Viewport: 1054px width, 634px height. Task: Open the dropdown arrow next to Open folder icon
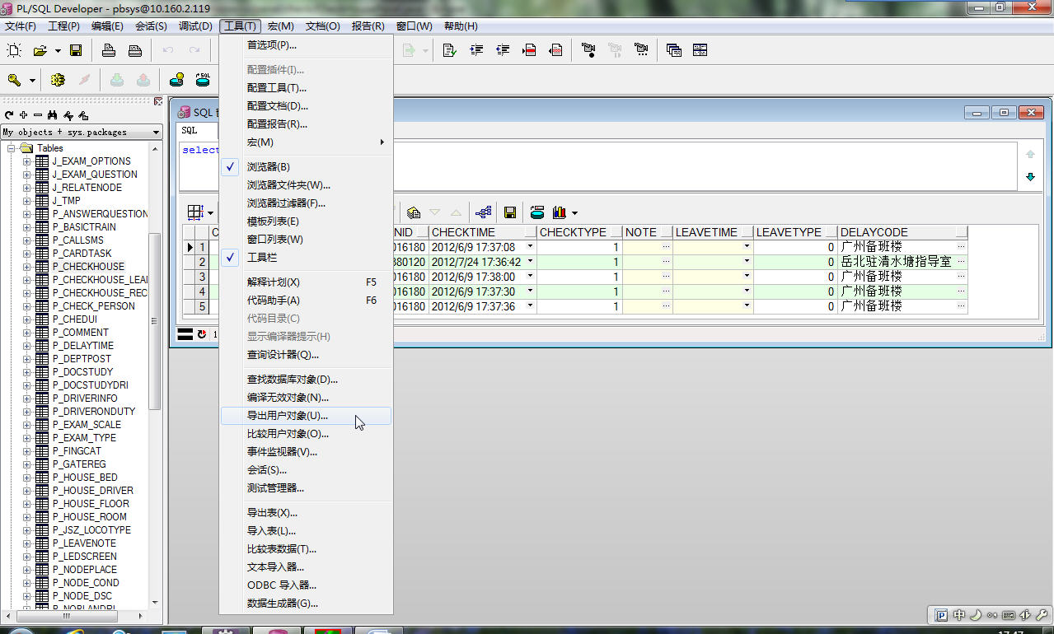(x=58, y=51)
